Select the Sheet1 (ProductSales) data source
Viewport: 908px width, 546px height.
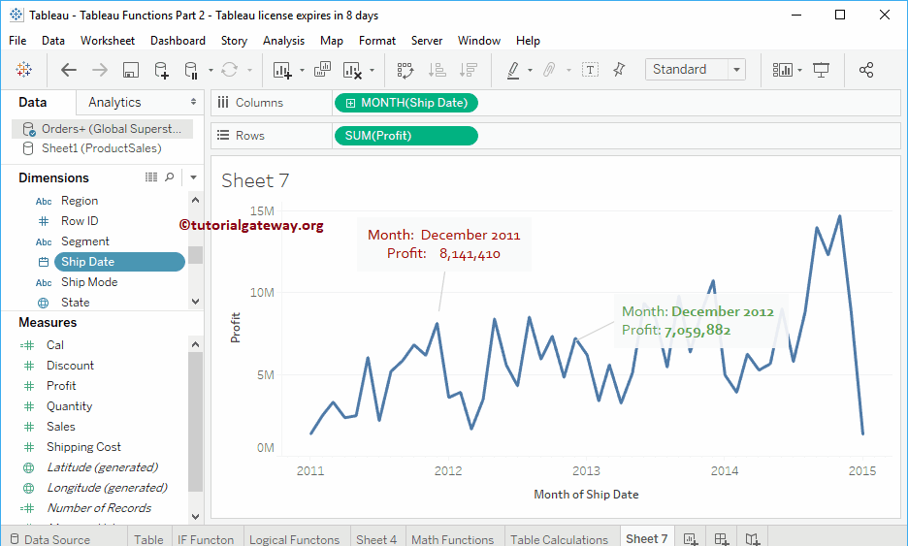click(x=103, y=148)
